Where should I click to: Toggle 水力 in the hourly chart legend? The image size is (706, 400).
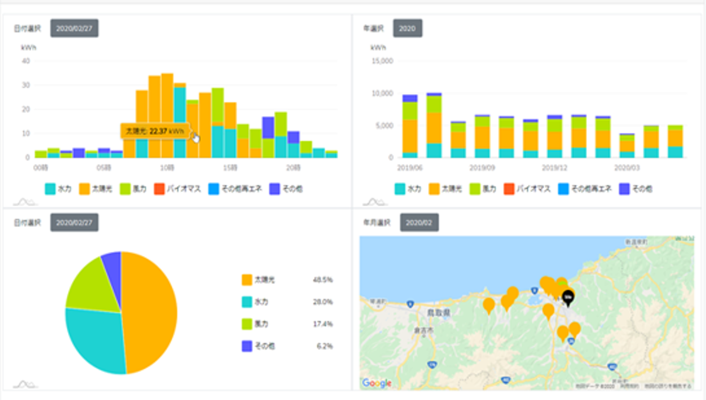click(x=58, y=189)
